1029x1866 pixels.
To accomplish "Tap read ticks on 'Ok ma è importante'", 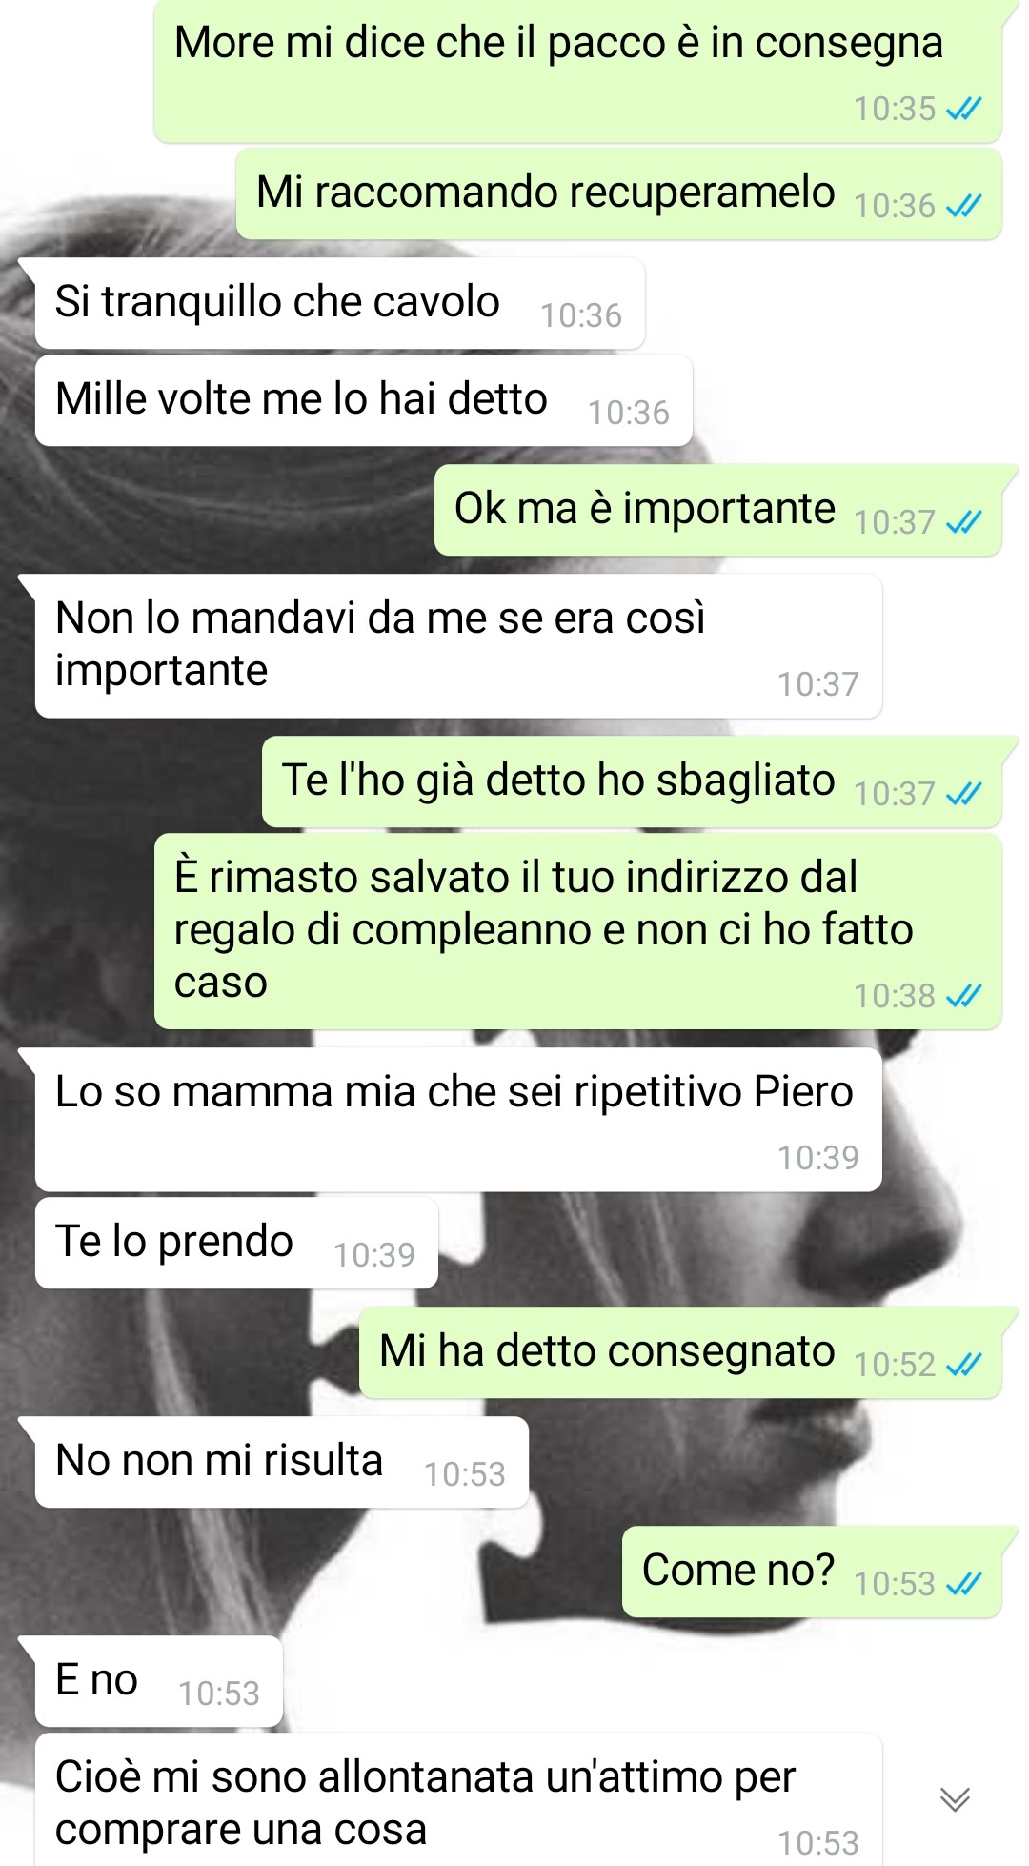I will pyautogui.click(x=963, y=522).
